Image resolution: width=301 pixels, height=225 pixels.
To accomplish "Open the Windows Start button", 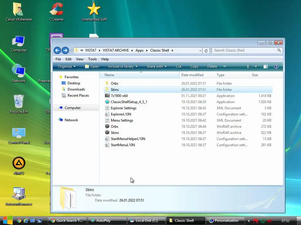I will [x=8, y=221].
